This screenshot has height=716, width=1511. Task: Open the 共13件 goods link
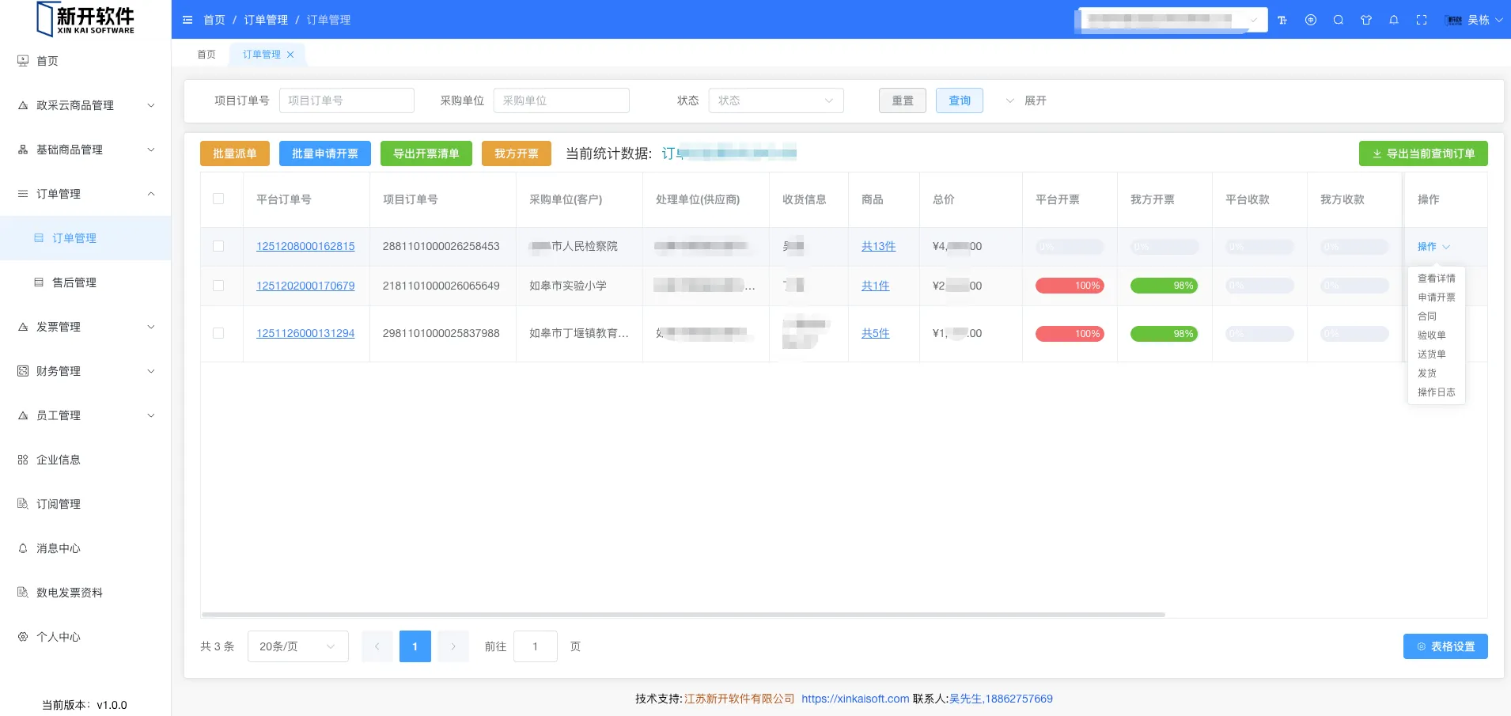point(878,246)
